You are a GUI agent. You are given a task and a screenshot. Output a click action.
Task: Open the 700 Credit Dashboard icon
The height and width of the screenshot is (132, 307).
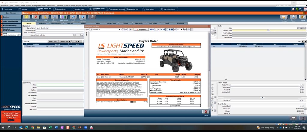[83, 17]
